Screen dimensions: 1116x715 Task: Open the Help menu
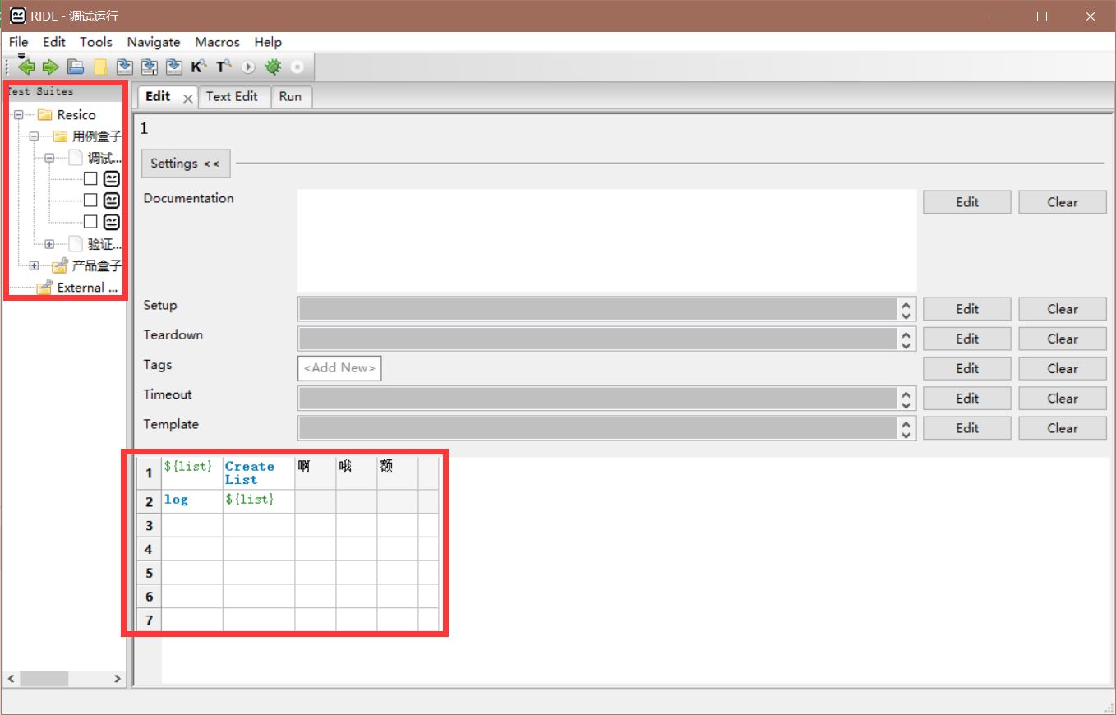(x=268, y=42)
